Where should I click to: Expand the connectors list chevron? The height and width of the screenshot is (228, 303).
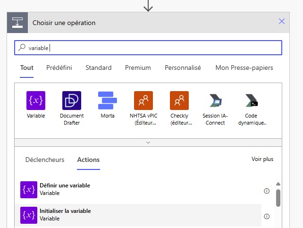[x=148, y=142]
